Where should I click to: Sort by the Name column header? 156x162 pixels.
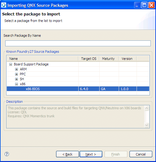pyautogui.click(x=43, y=59)
